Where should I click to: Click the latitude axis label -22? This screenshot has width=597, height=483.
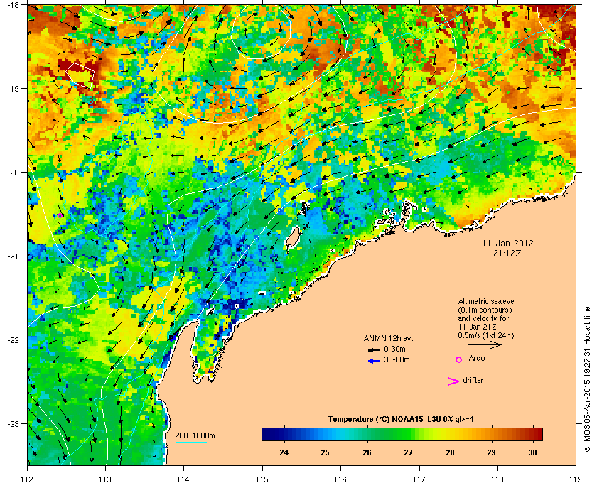click(x=14, y=340)
